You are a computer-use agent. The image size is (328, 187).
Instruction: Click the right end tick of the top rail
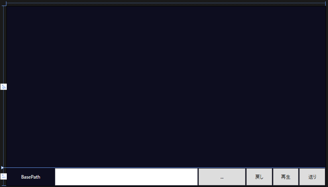tap(325, 4)
